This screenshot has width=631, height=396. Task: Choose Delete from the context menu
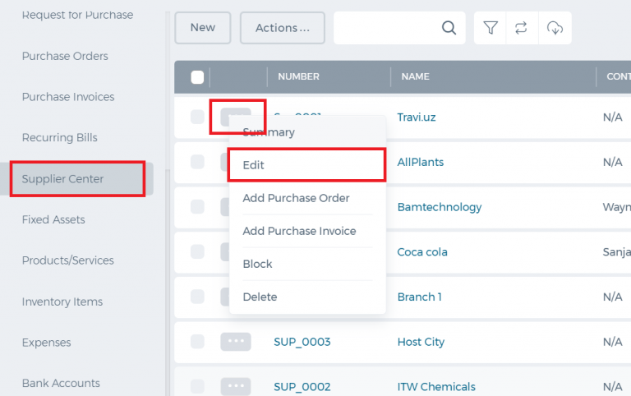pyautogui.click(x=260, y=297)
